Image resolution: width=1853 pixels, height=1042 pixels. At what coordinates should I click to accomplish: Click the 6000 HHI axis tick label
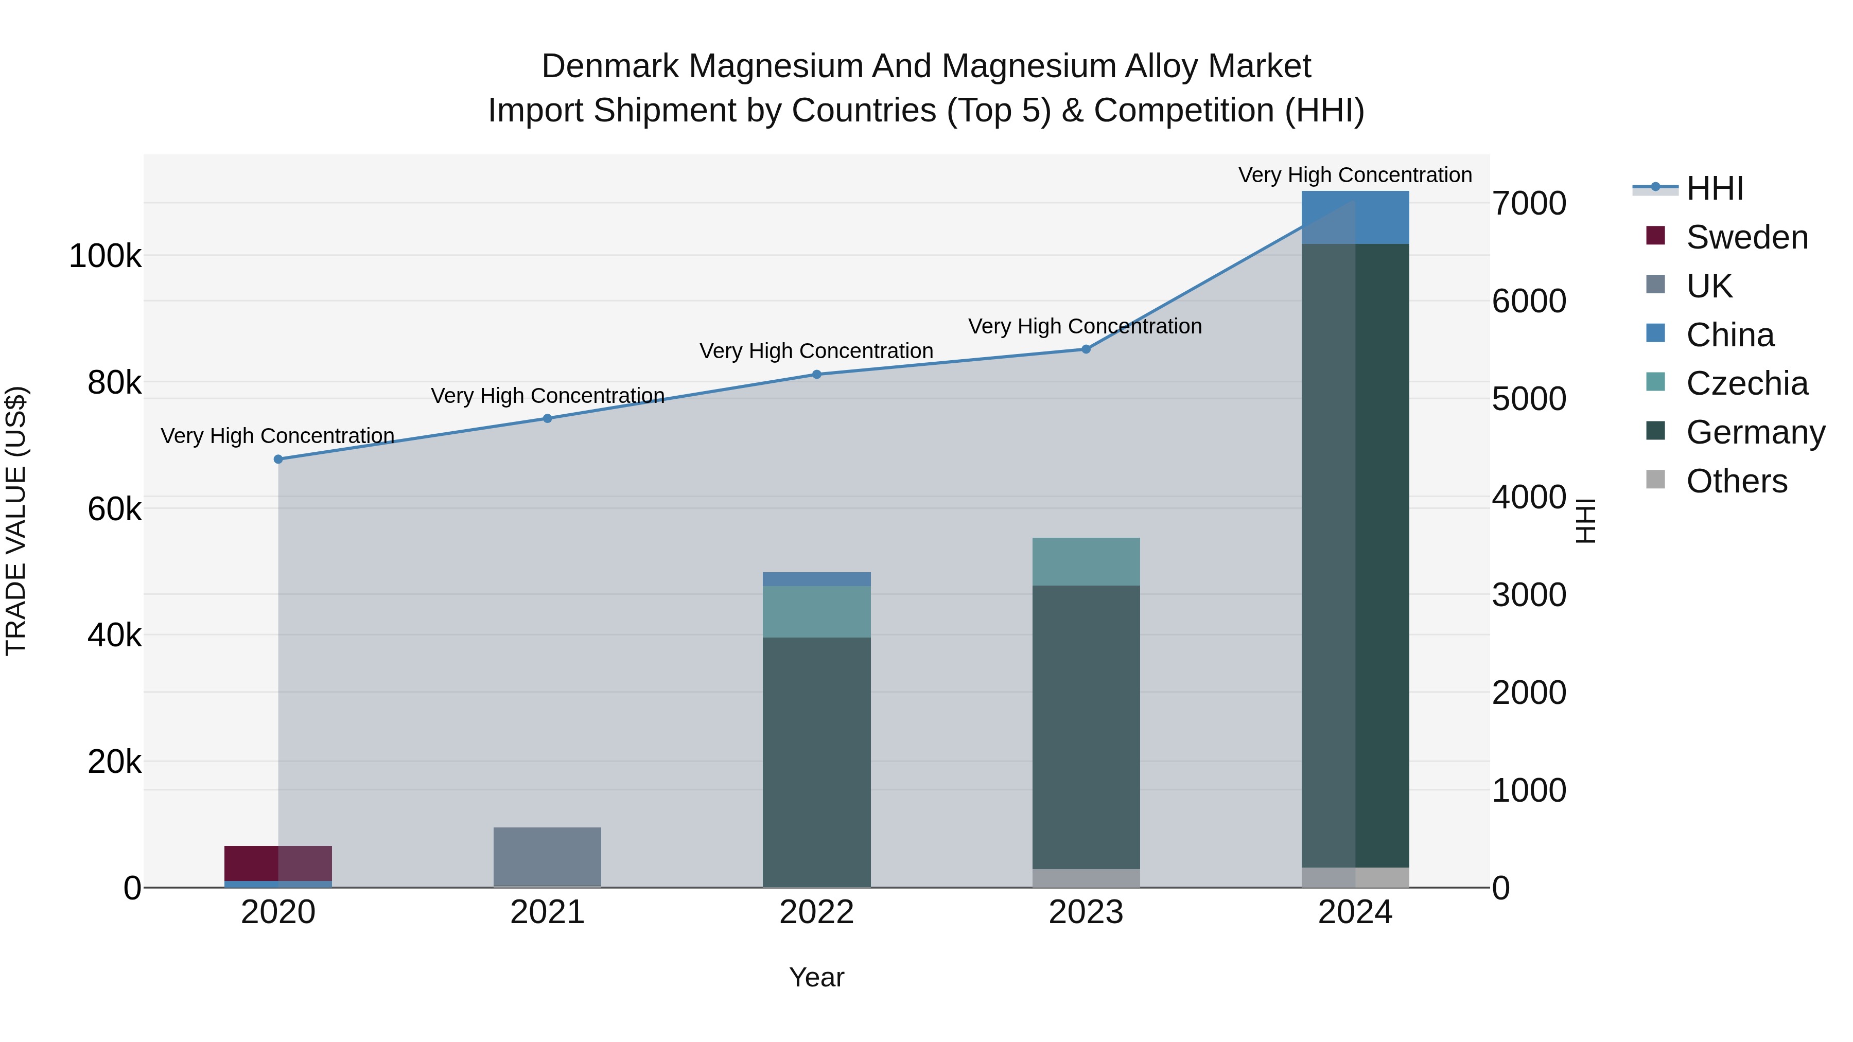pos(1529,302)
